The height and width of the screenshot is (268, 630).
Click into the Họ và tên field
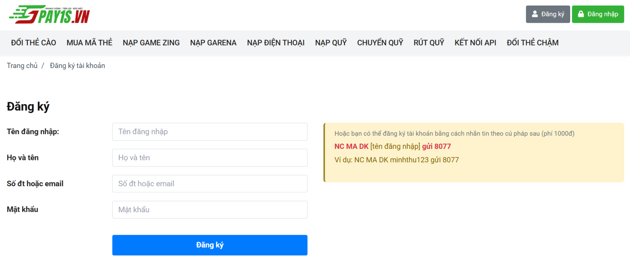(209, 158)
